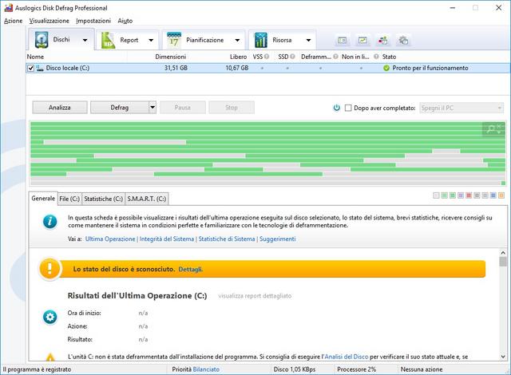Click the Libero column header
511x375 pixels.
238,57
